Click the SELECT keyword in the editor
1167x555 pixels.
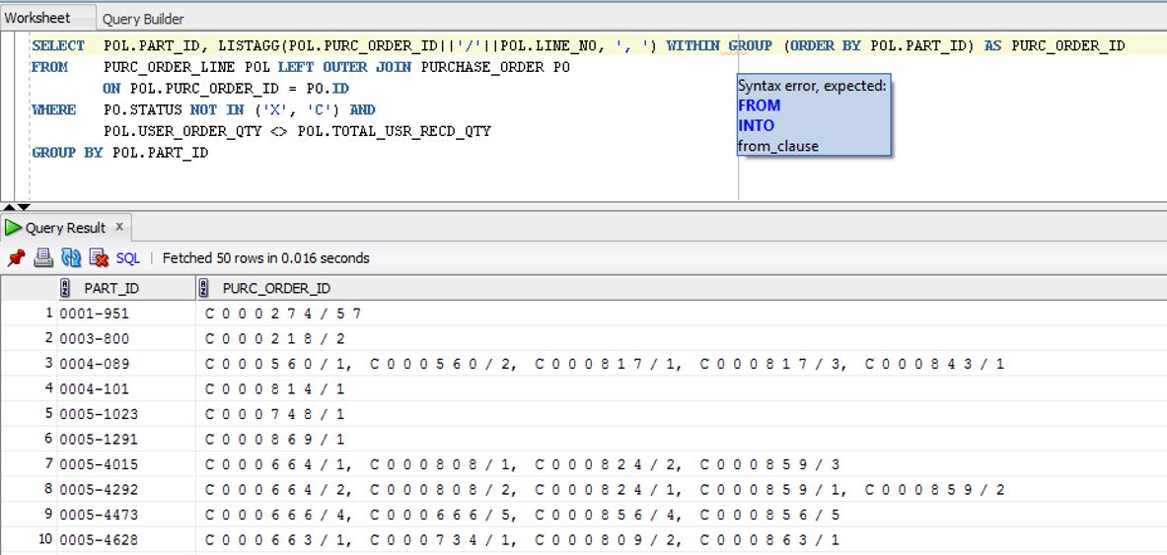58,46
